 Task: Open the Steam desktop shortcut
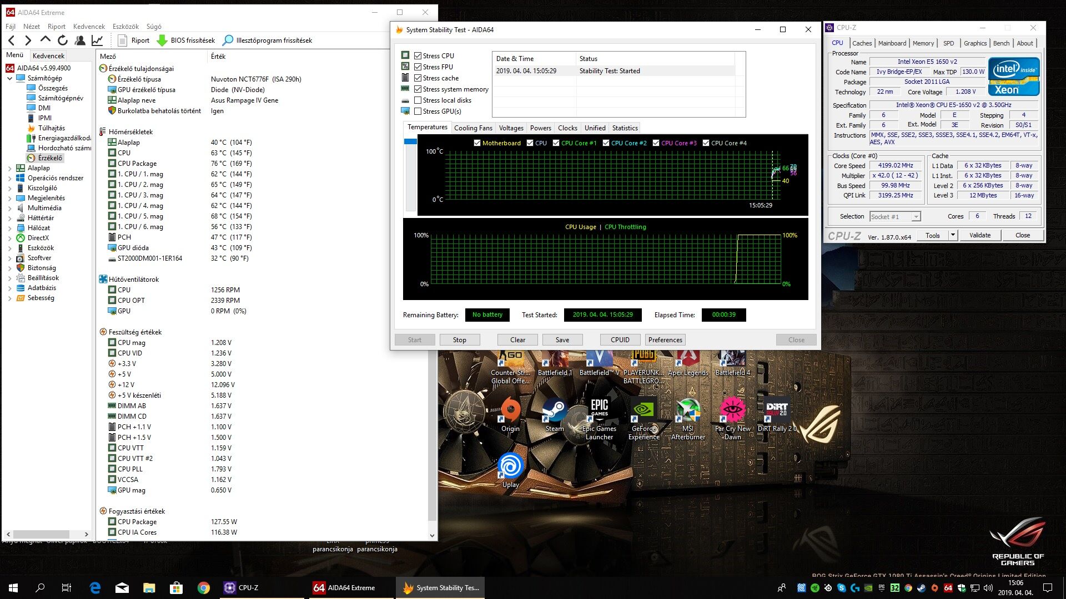coord(554,415)
